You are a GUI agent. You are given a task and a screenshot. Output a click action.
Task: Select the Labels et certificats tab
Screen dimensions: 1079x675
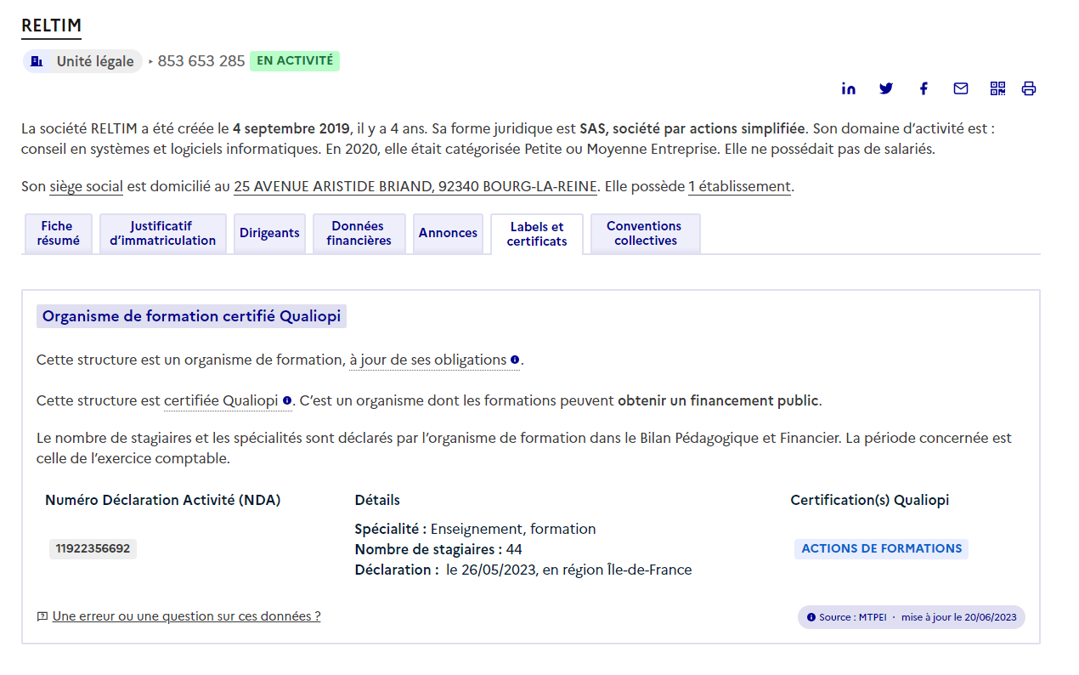(x=537, y=234)
